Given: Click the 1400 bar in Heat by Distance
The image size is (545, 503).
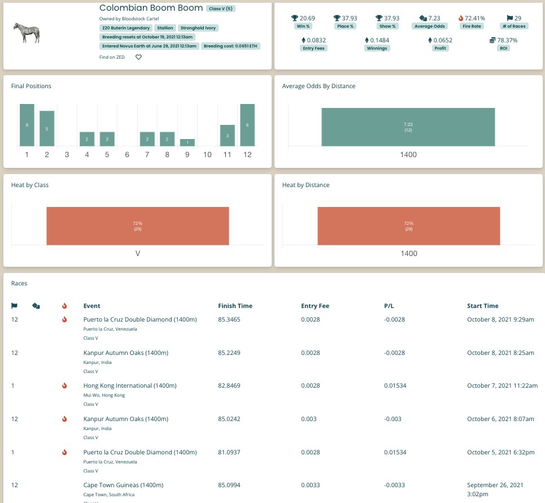Looking at the screenshot, I should pos(409,226).
